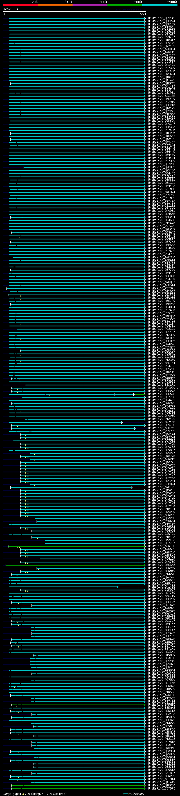
Task: Select label UniRef100_Q9SWE9
Action: (x=161, y=754)
